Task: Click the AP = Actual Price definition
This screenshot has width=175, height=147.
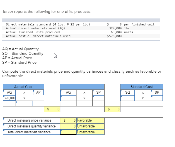Action: coord(17,58)
